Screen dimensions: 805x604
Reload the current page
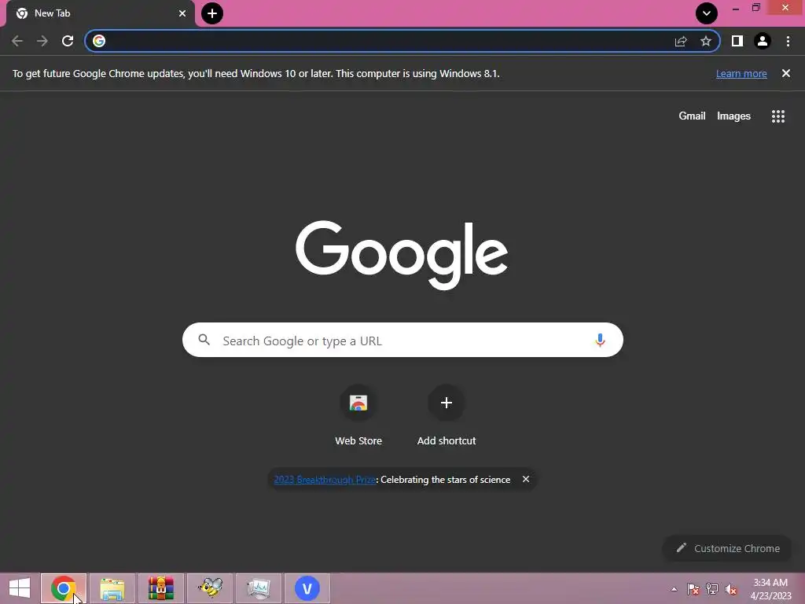point(68,41)
